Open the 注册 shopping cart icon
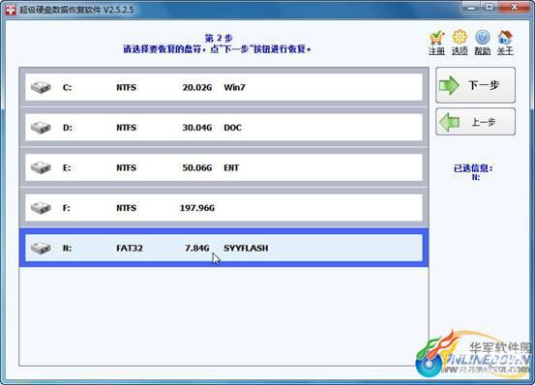 pyautogui.click(x=436, y=38)
